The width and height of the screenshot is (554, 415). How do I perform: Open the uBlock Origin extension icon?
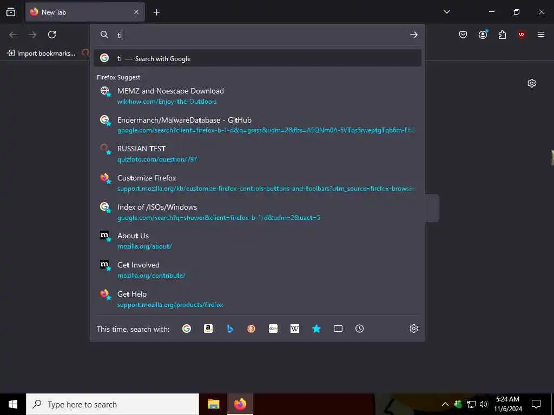pos(522,35)
